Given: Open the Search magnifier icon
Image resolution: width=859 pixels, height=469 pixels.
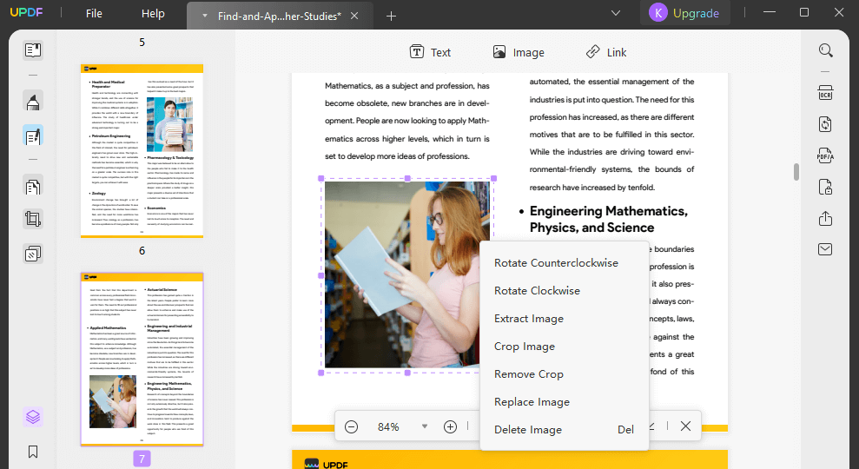Looking at the screenshot, I should (x=826, y=51).
